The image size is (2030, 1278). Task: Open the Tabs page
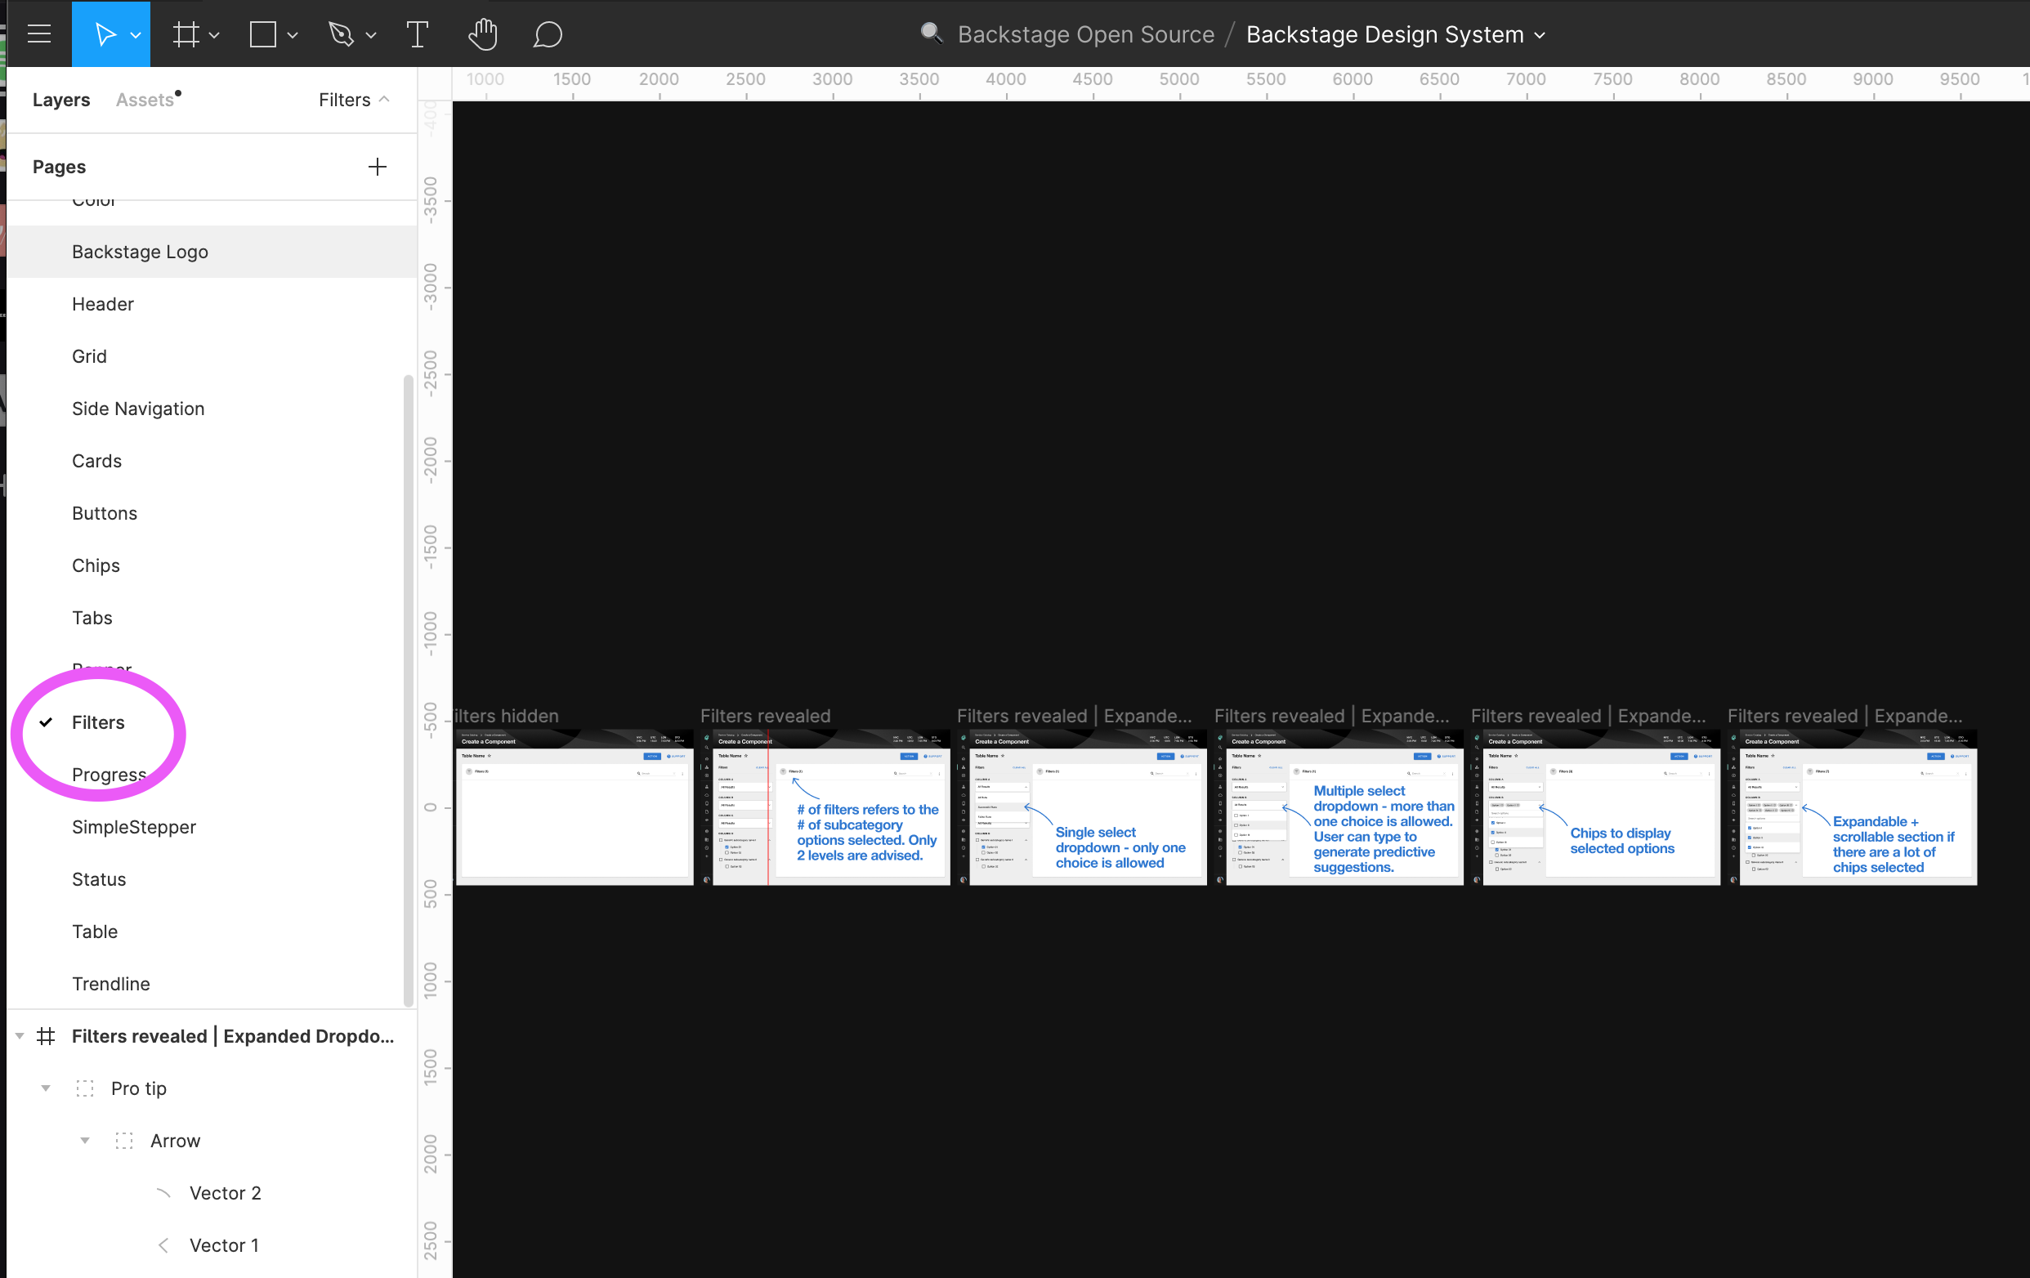coord(212,617)
